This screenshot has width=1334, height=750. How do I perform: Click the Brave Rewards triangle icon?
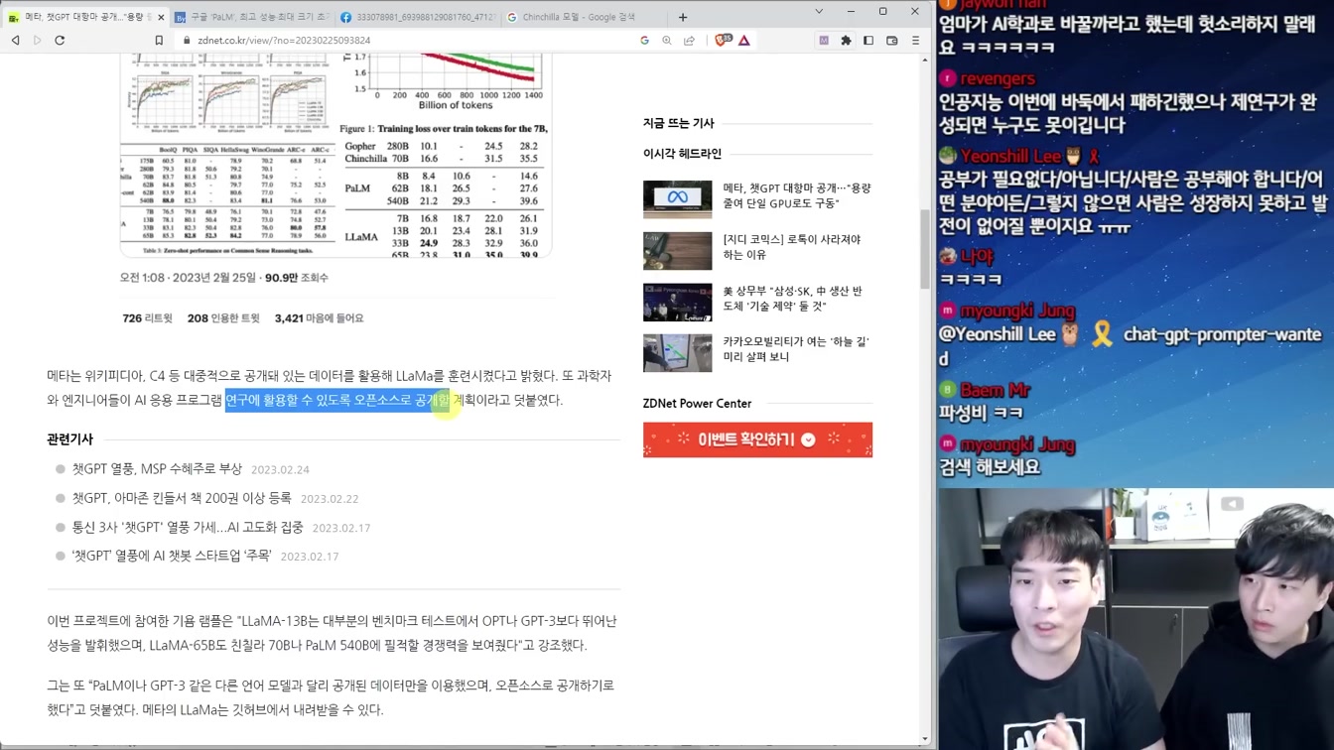coord(744,41)
